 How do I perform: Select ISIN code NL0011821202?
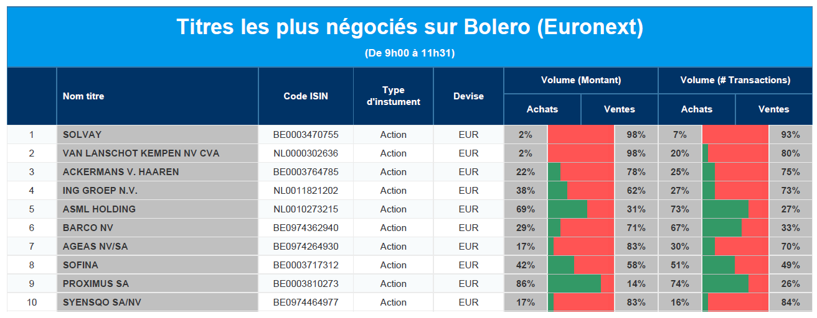pos(306,191)
